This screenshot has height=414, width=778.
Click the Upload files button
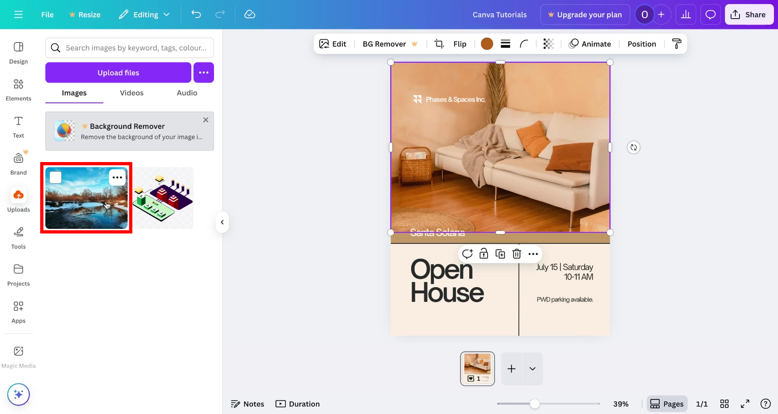pos(118,73)
